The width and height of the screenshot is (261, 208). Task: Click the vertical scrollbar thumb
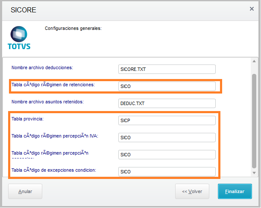254,121
